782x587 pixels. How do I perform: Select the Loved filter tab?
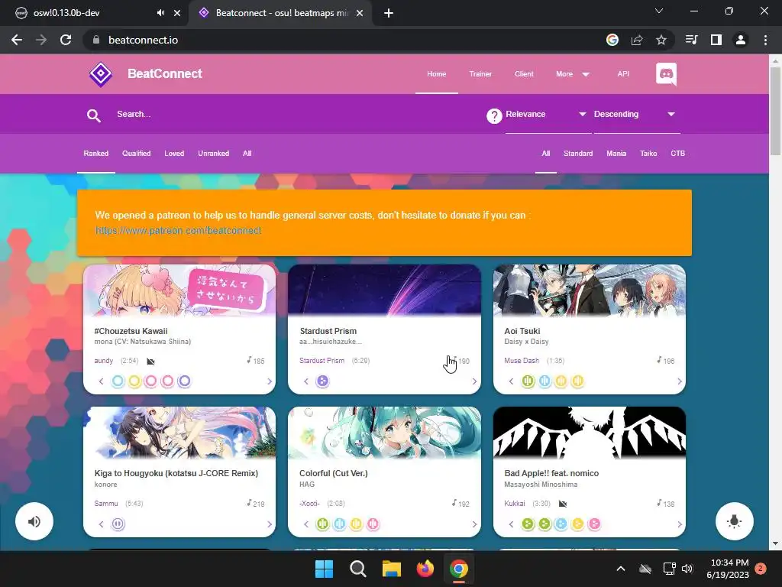pos(174,153)
